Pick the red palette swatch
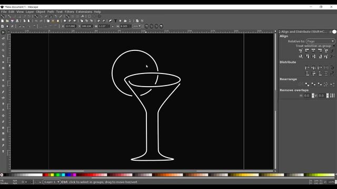 [x=47, y=175]
